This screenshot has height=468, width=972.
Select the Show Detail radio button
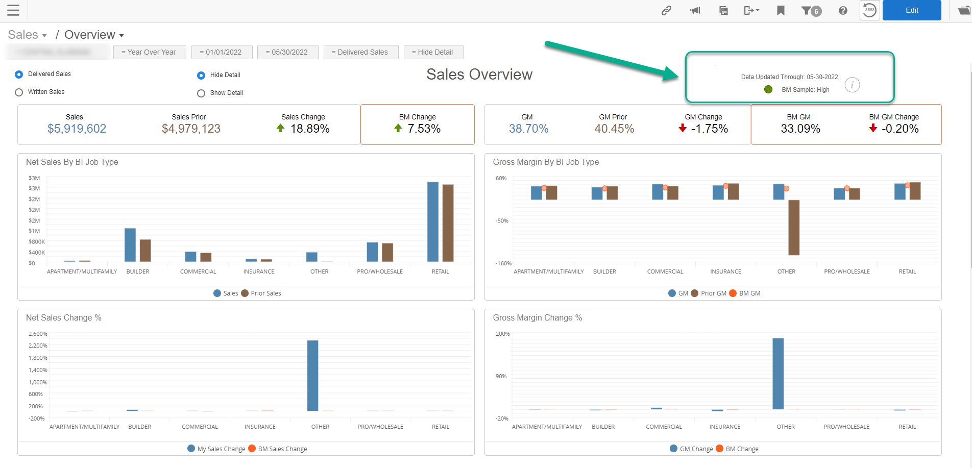point(201,93)
